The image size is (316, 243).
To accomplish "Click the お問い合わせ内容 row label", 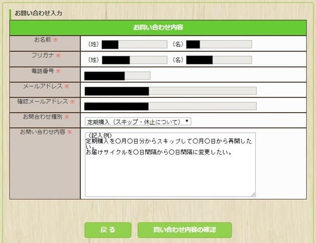I will 42,132.
